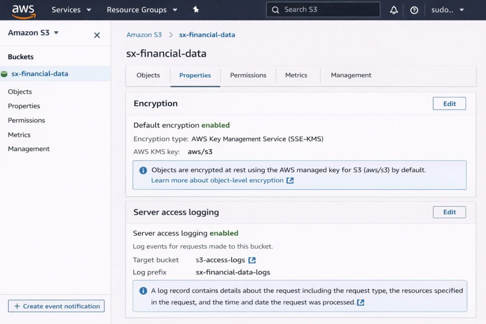Click external link icon next to s3-access-logs

(252, 260)
